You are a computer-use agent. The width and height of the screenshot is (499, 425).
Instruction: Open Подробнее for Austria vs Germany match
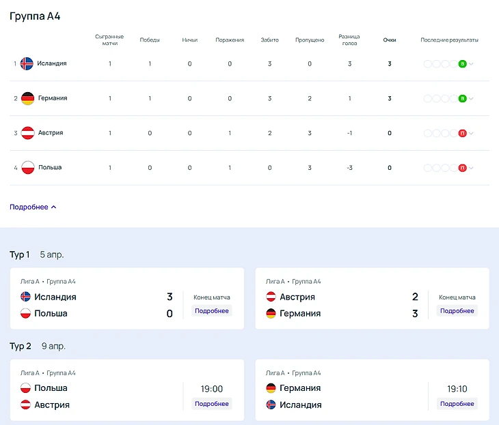click(x=457, y=311)
